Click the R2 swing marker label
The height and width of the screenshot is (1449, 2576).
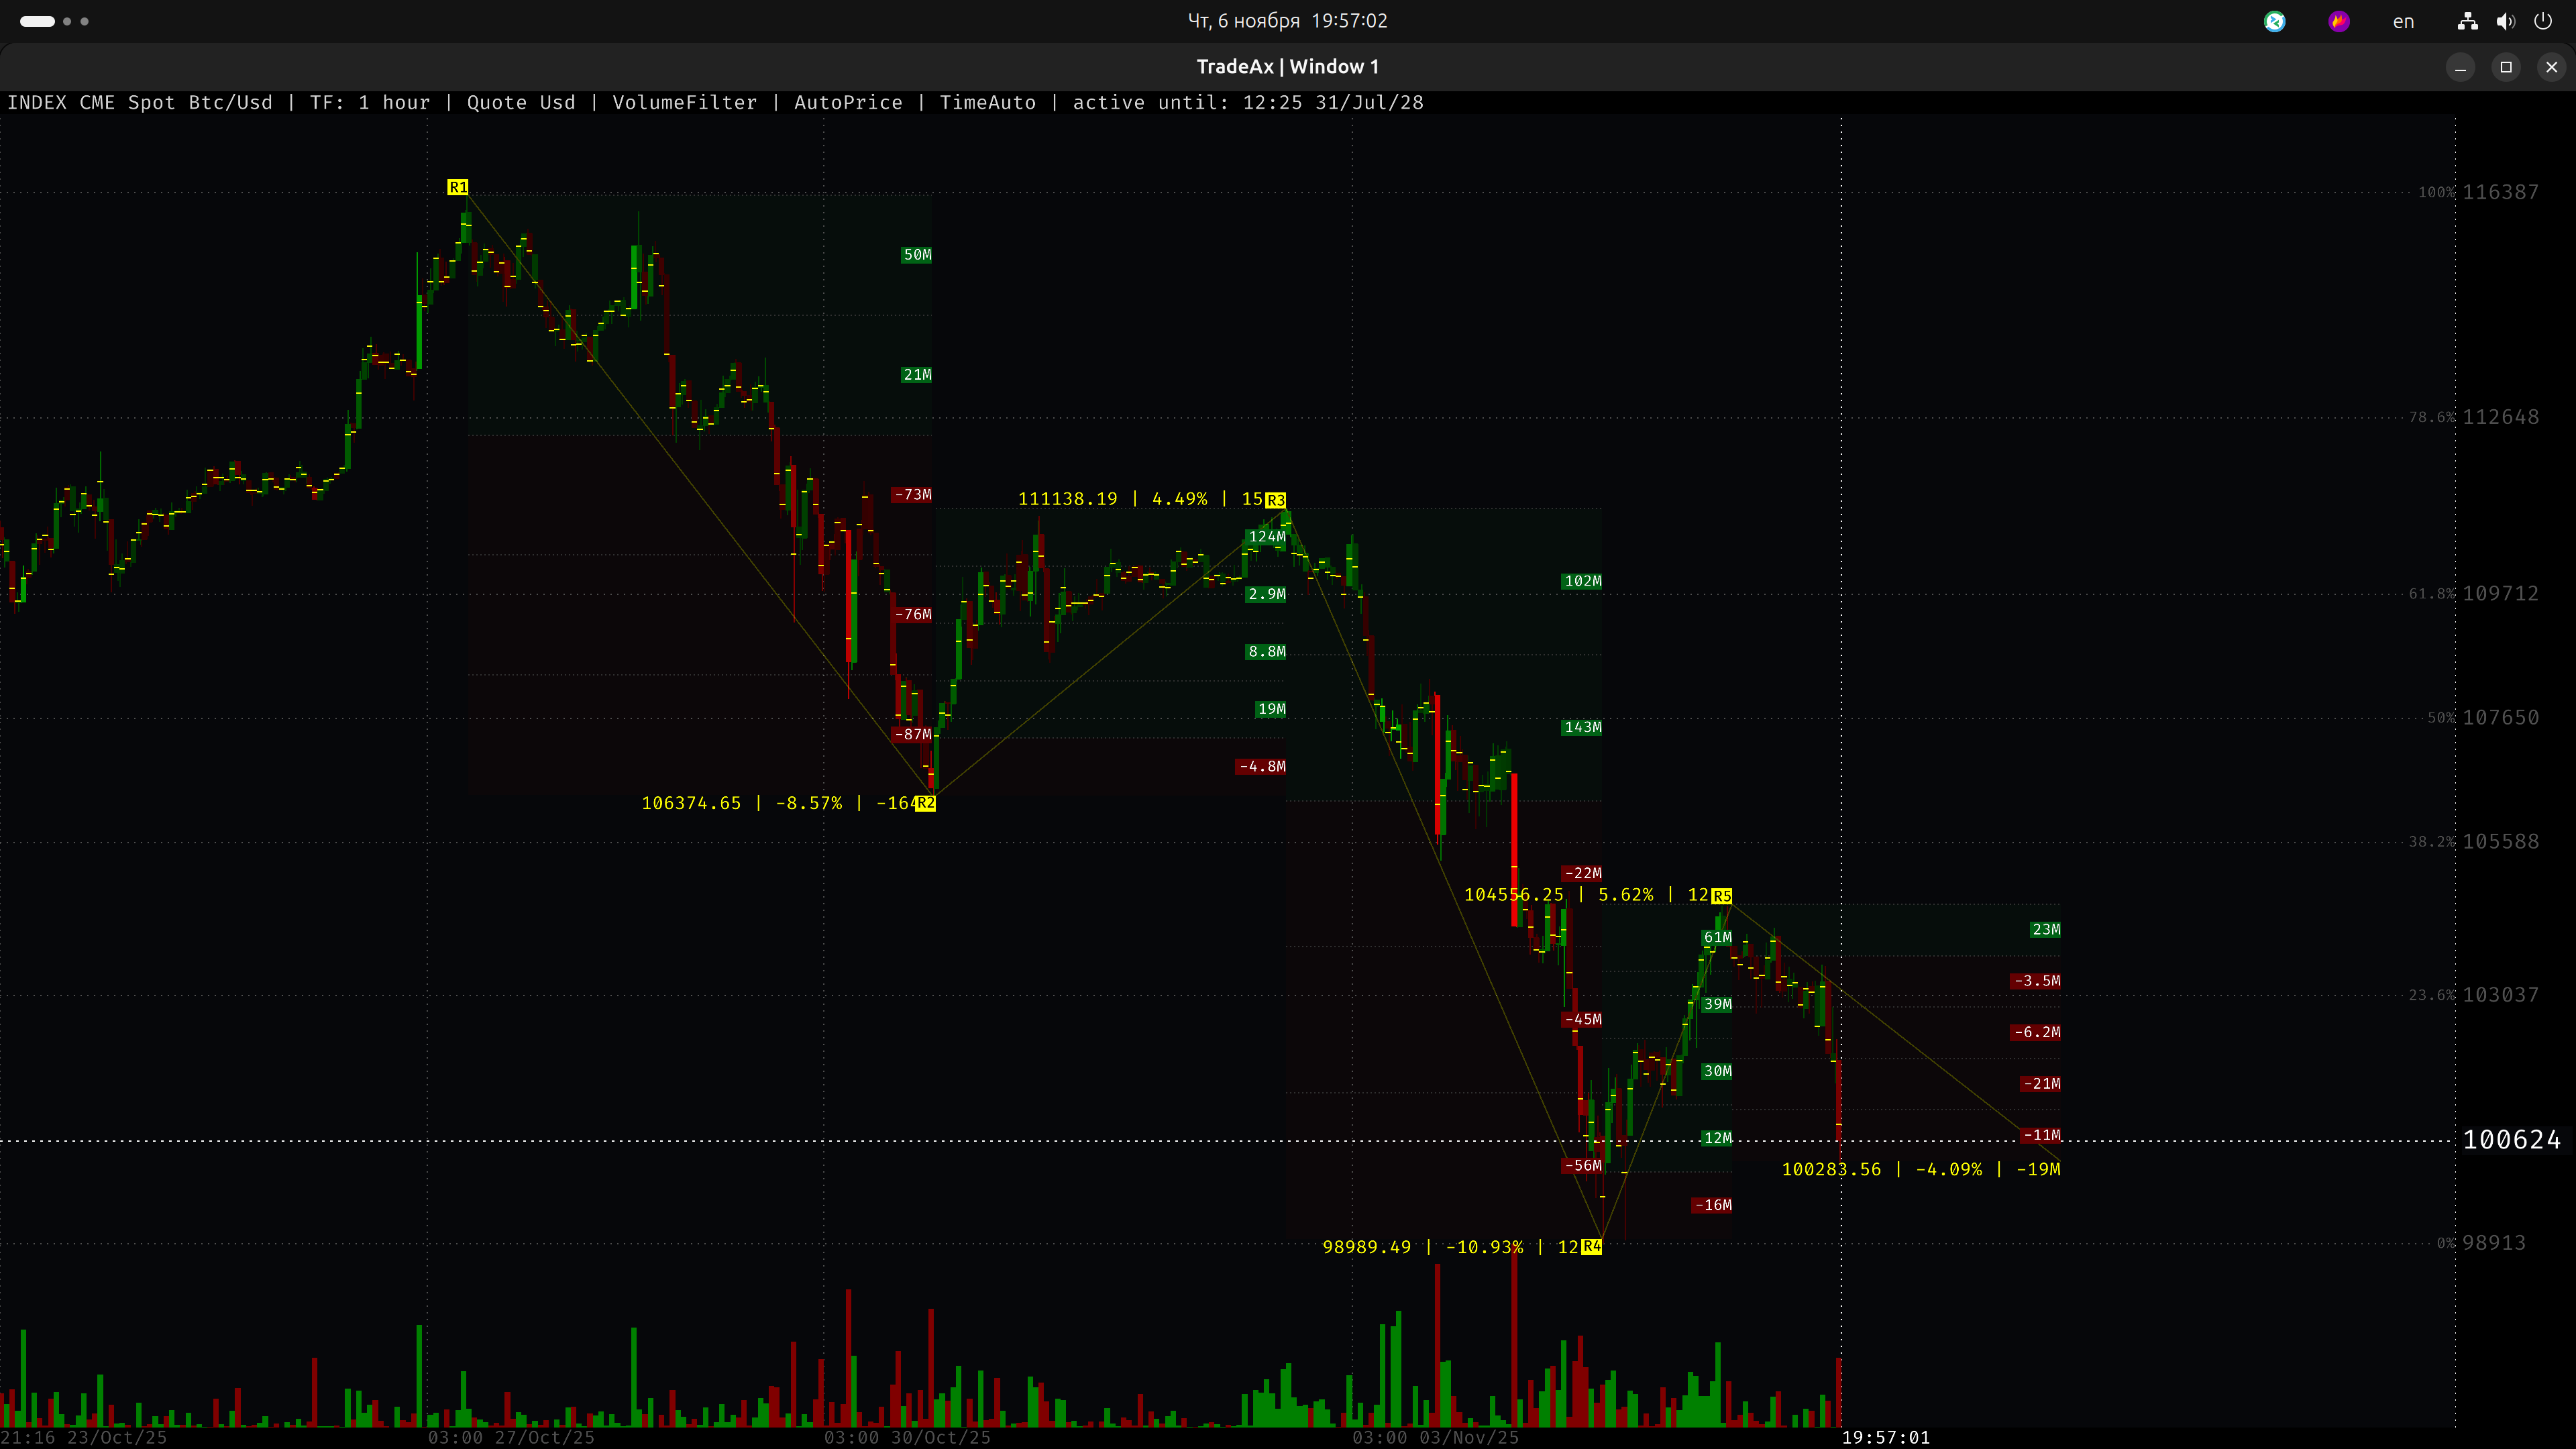point(925,803)
